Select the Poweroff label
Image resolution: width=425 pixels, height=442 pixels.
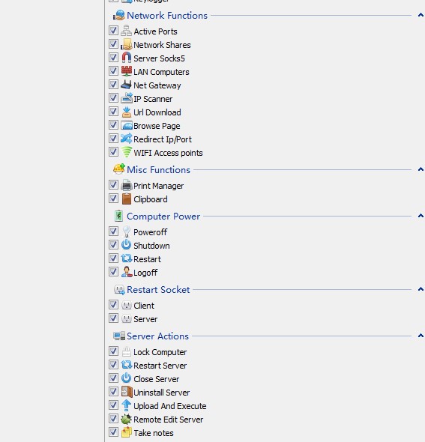coord(151,232)
